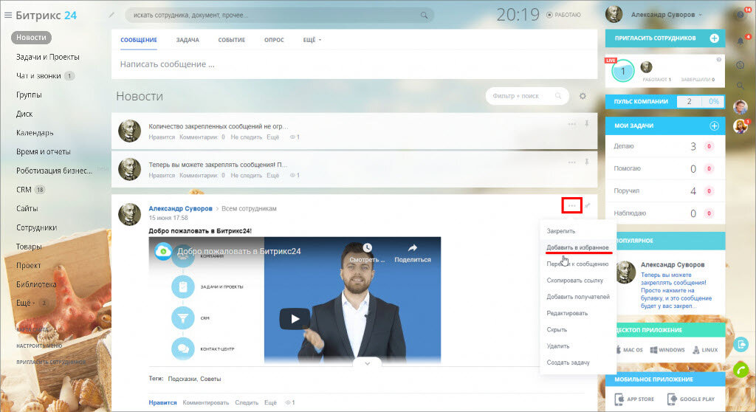
Task: Open the Делаю tasks counter row
Action: [665, 146]
